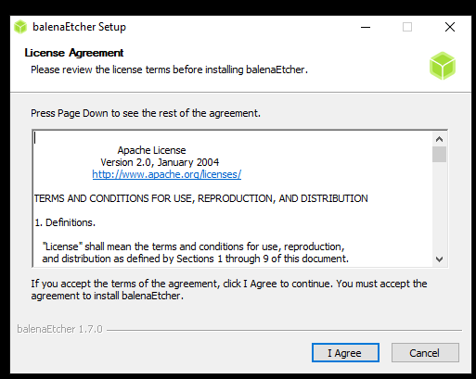Click the grayed-out maximize window button
Viewport: 476px width, 379px height.
coord(407,27)
